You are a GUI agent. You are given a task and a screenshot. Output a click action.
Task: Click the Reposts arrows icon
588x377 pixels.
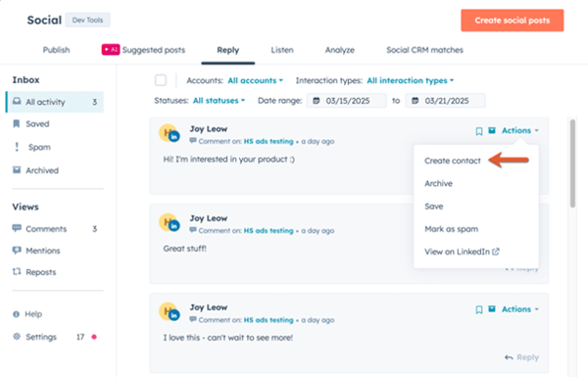pos(17,271)
